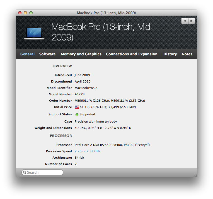Screen dimensions: 213x199
Task: Click the large MacBook Pro header title
Action: click(101, 32)
